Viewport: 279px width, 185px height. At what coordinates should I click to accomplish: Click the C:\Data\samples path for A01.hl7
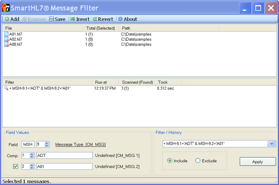(136, 34)
